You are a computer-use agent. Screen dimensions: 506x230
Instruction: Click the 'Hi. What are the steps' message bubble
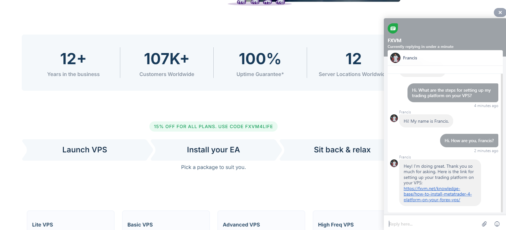[x=453, y=93]
